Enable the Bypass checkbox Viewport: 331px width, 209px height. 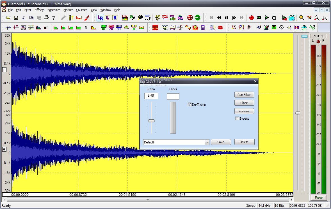click(237, 119)
